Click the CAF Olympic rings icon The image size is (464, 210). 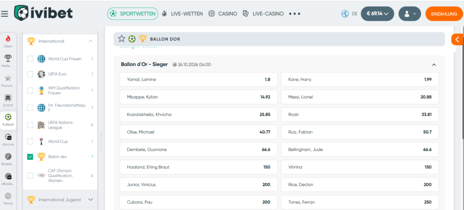pos(41,176)
